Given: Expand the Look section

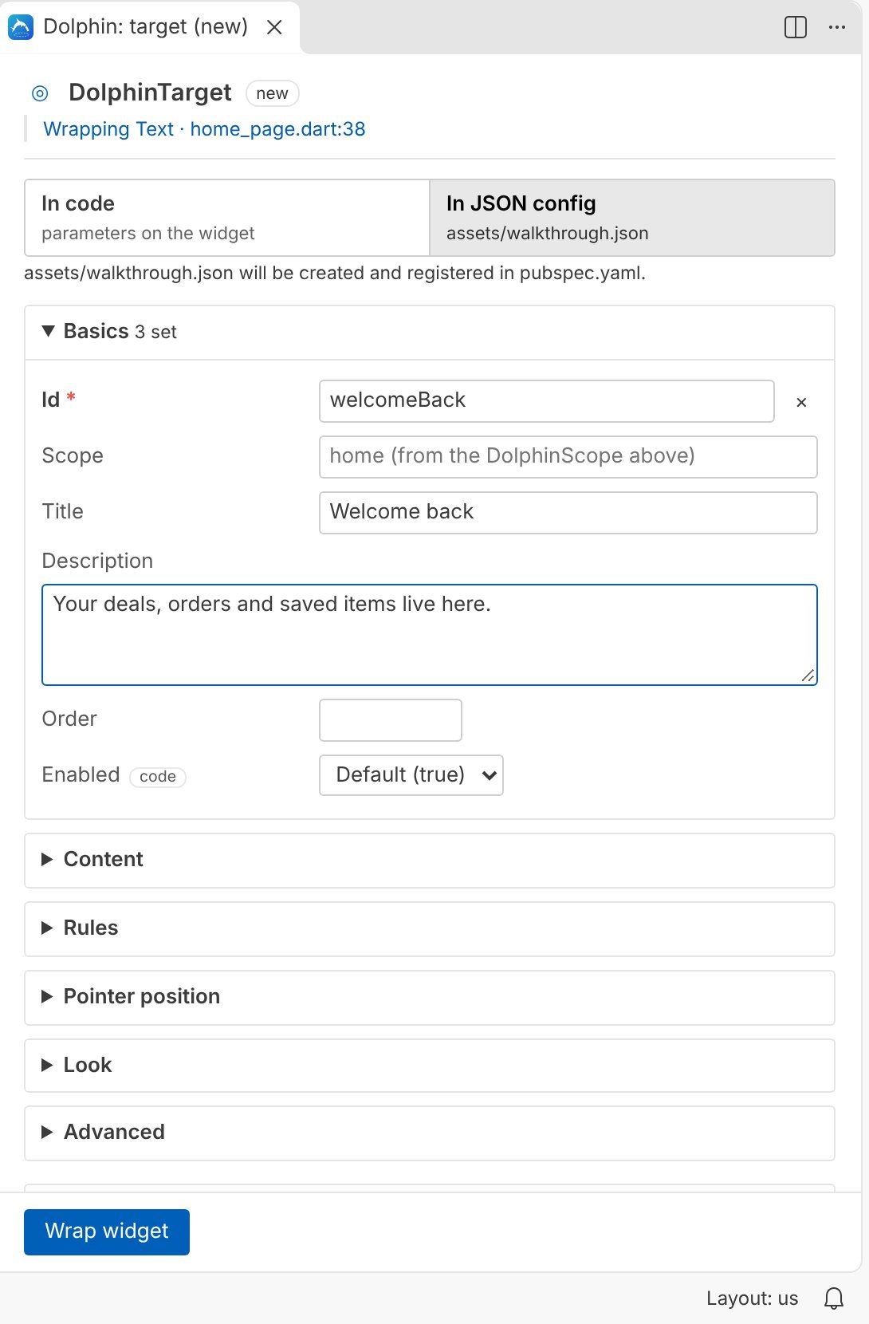Looking at the screenshot, I should click(430, 1066).
